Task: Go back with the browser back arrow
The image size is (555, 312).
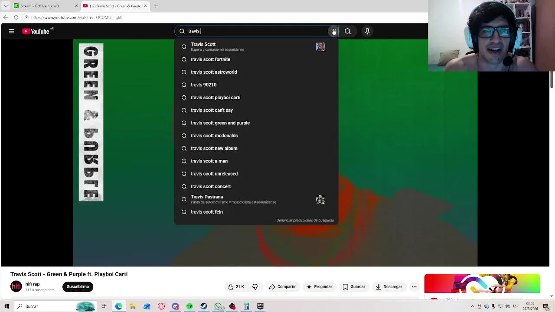Action: (6, 17)
